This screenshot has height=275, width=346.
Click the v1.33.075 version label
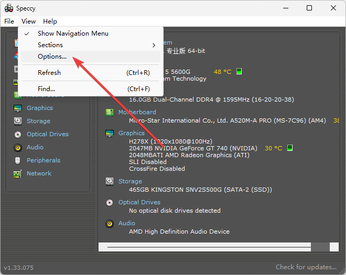[x=19, y=268]
